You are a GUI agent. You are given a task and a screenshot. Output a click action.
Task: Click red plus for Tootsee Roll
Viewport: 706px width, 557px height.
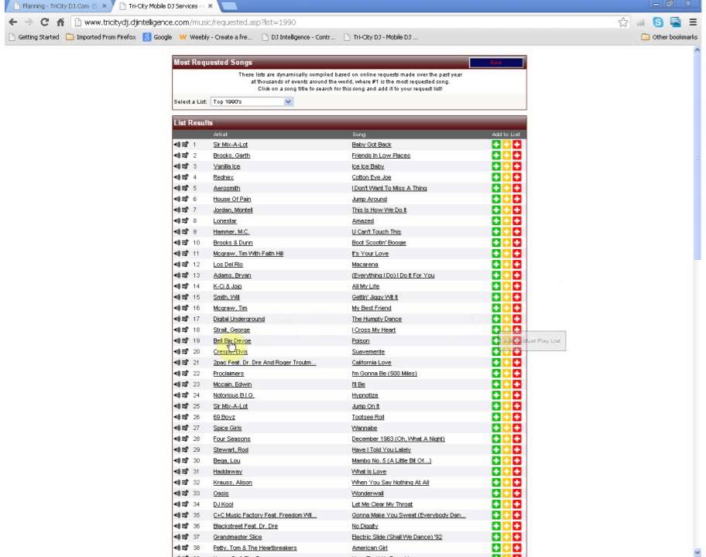coord(517,417)
